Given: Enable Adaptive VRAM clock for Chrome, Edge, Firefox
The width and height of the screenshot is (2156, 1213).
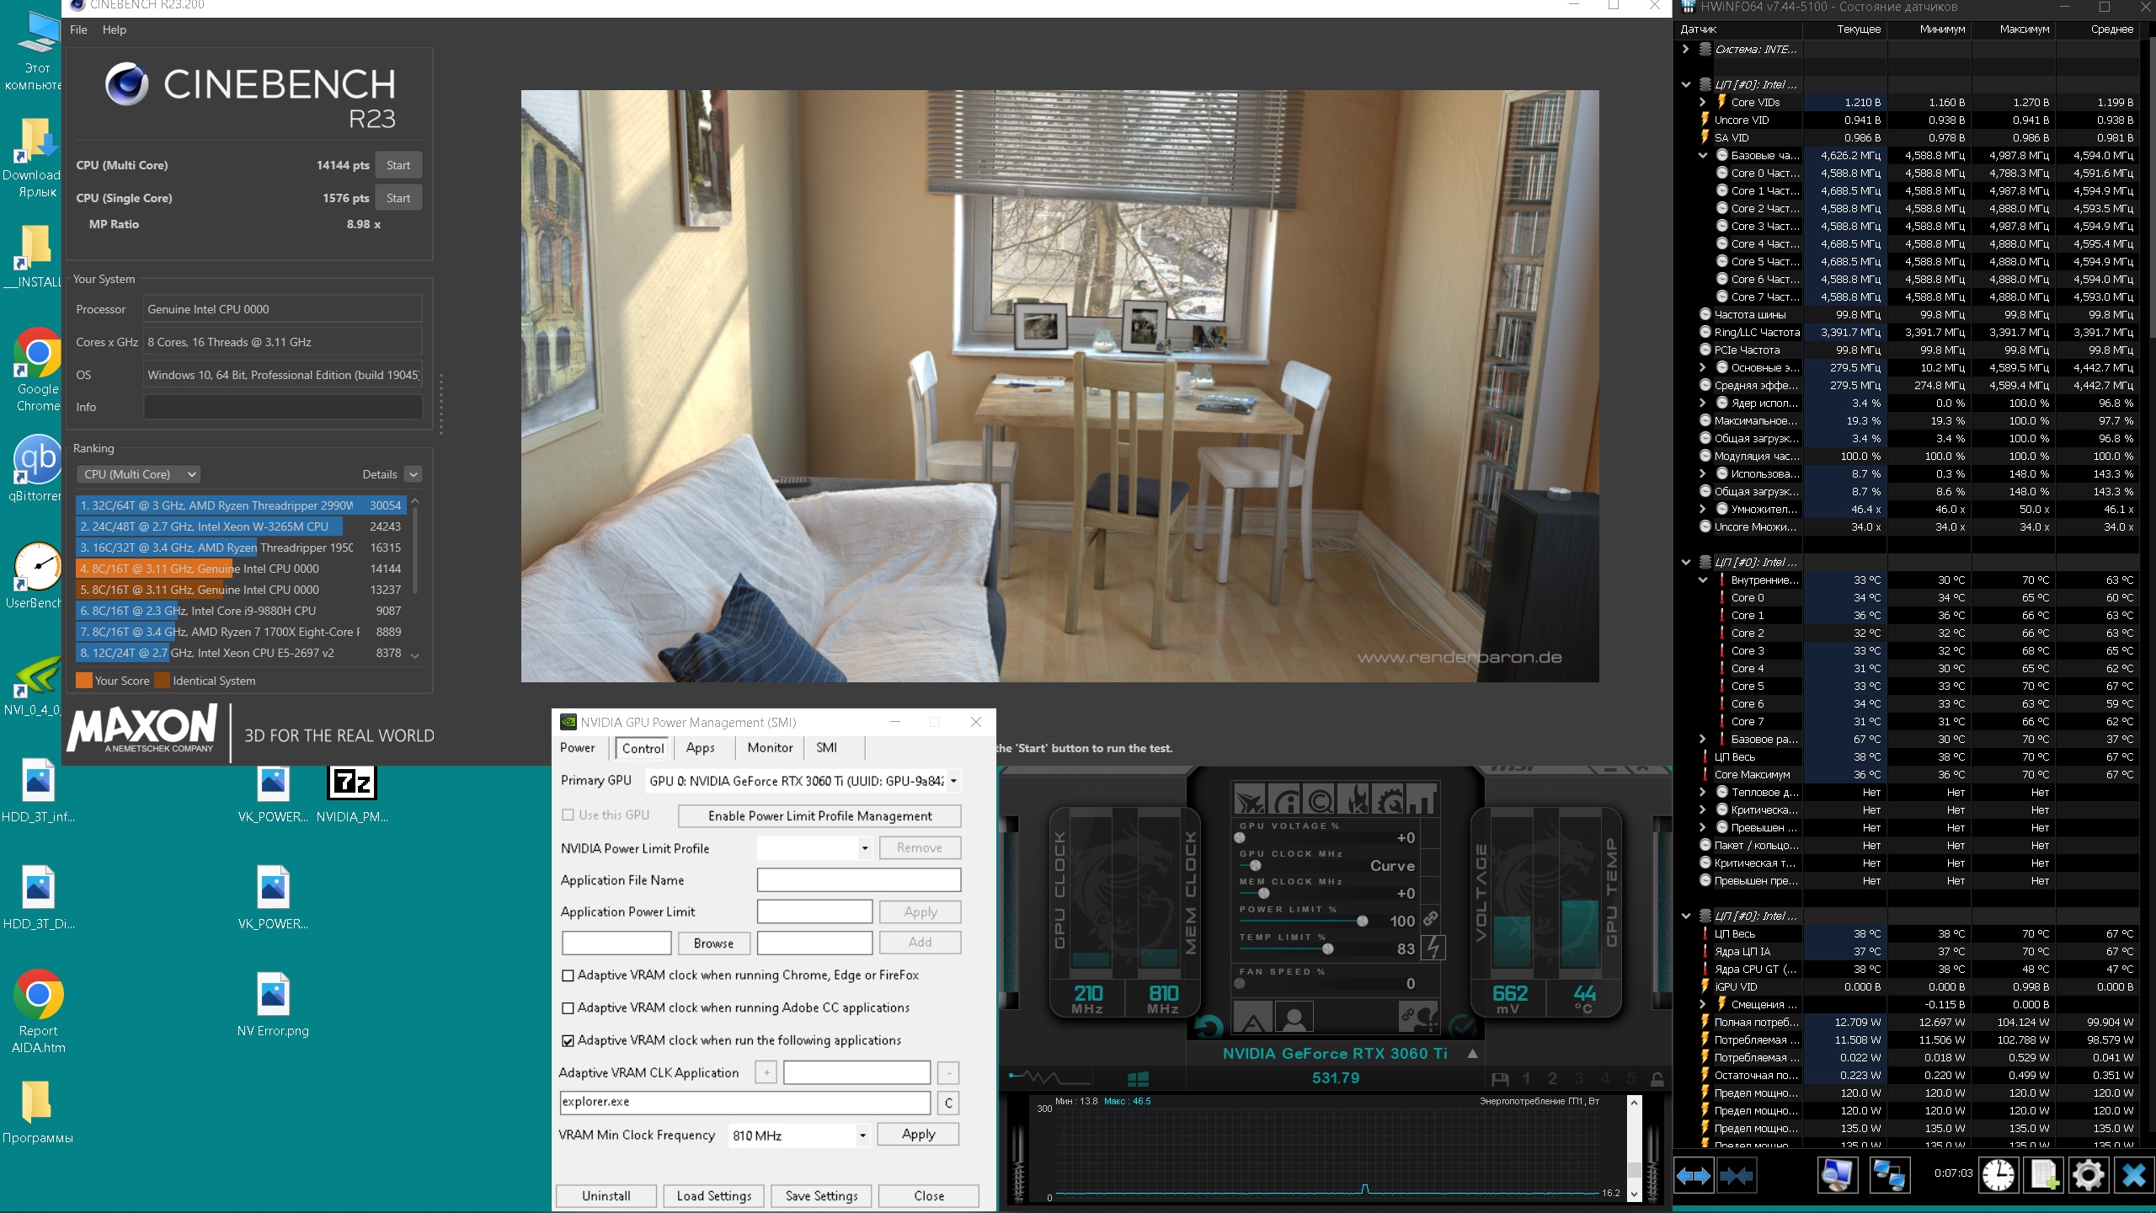Looking at the screenshot, I should [568, 975].
